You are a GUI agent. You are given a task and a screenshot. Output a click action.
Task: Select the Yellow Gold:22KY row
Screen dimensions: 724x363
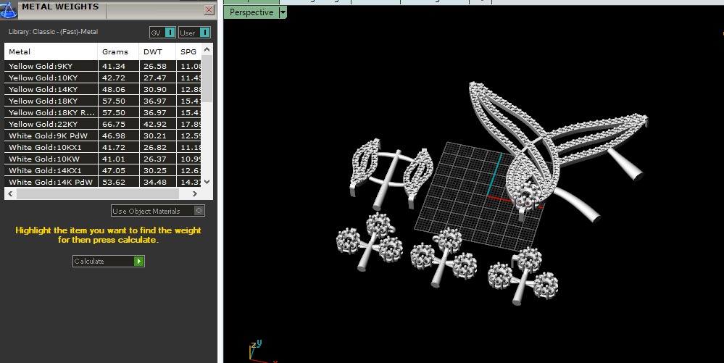point(103,124)
